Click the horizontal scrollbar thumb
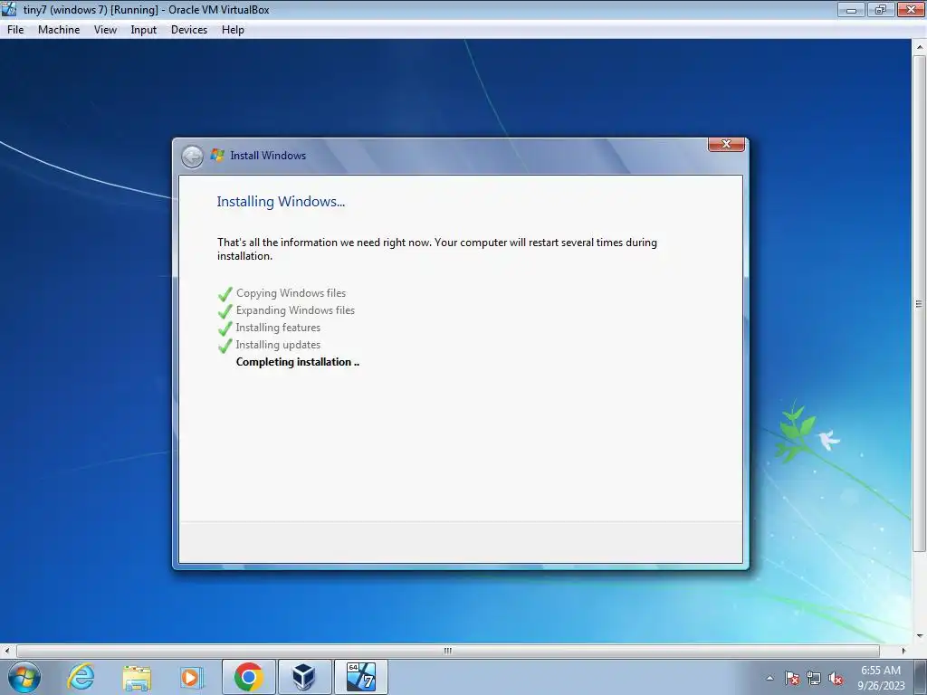Screen dimensions: 927x695 pos(447,651)
